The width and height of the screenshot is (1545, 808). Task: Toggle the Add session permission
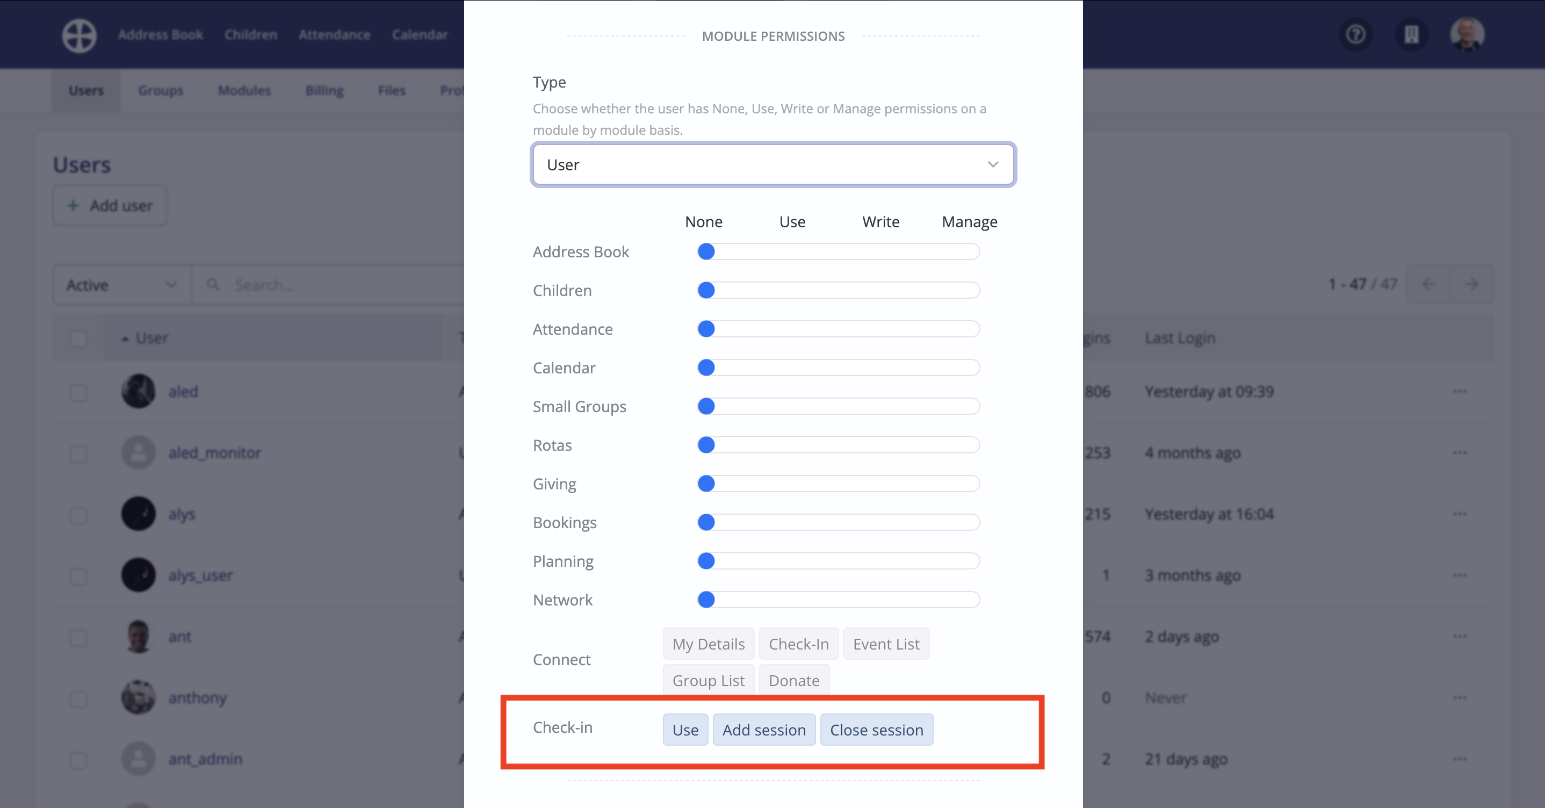[763, 730]
